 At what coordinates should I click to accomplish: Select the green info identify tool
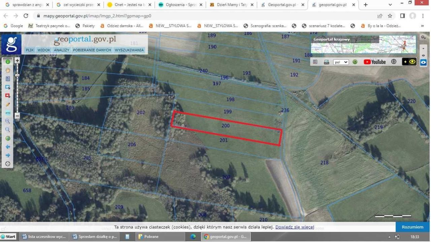click(x=8, y=62)
